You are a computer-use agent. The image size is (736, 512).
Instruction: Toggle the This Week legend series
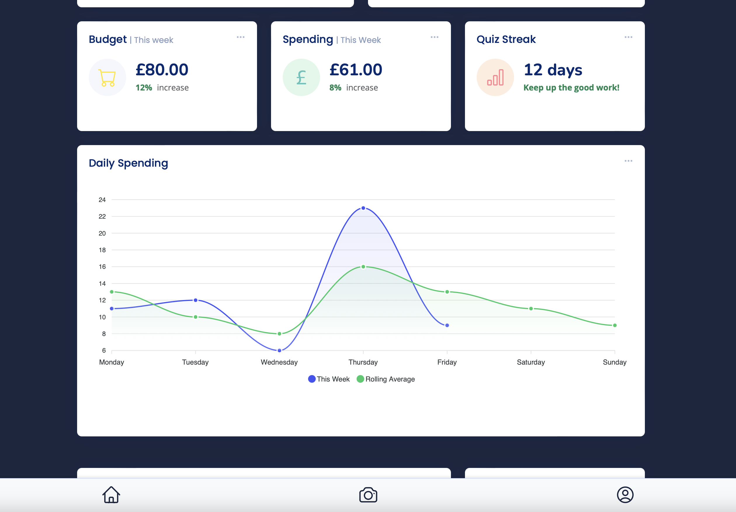coord(329,379)
